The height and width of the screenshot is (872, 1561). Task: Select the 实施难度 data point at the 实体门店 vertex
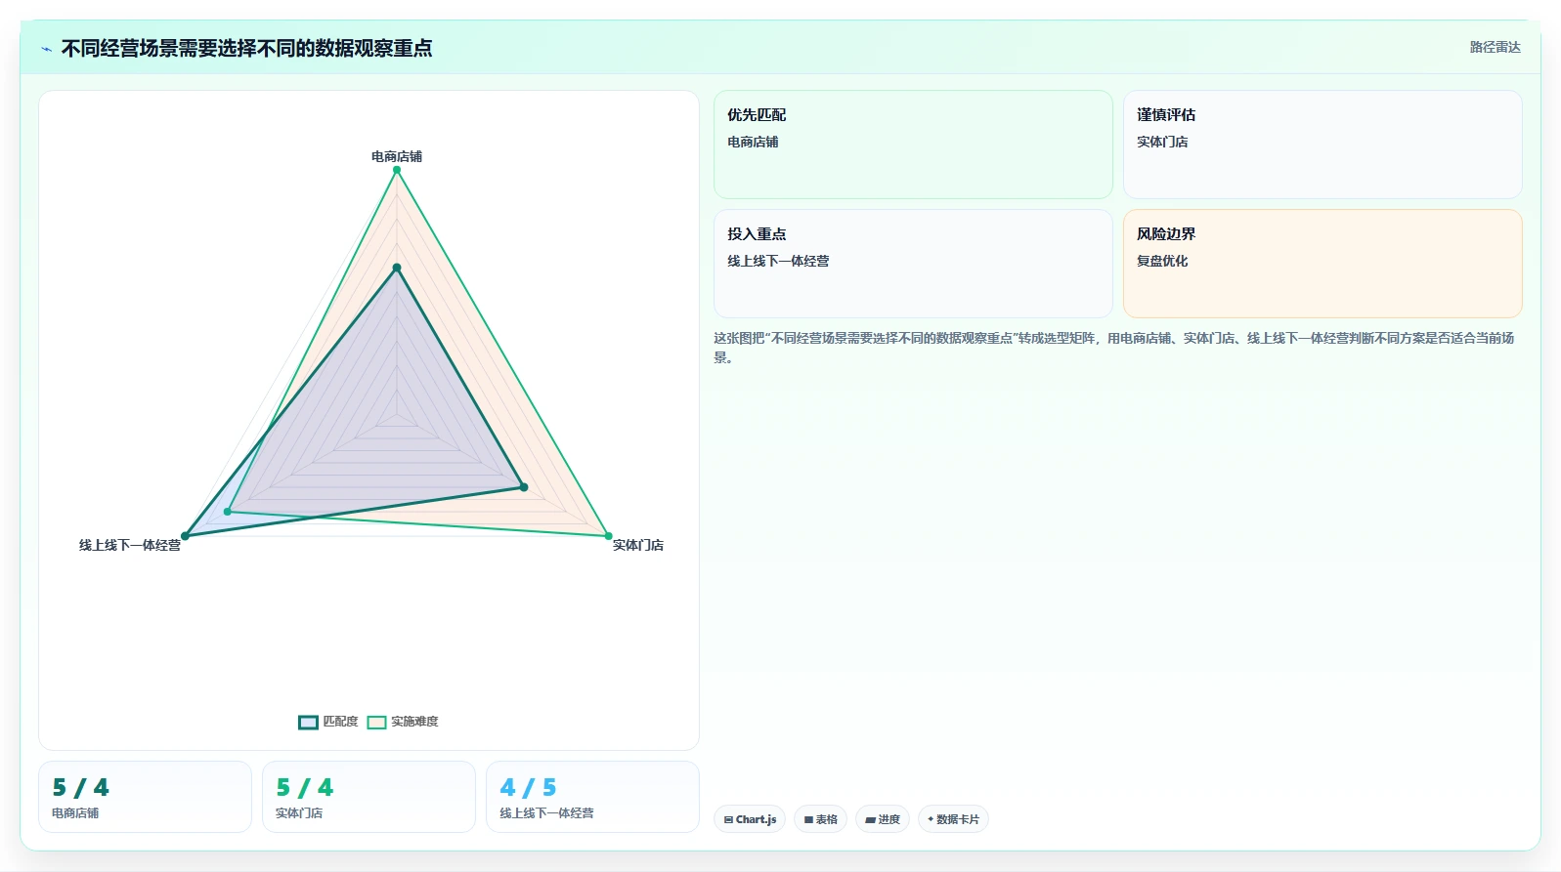[x=609, y=536]
